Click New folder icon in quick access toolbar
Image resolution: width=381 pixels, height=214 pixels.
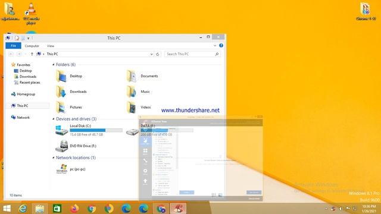tap(23, 38)
